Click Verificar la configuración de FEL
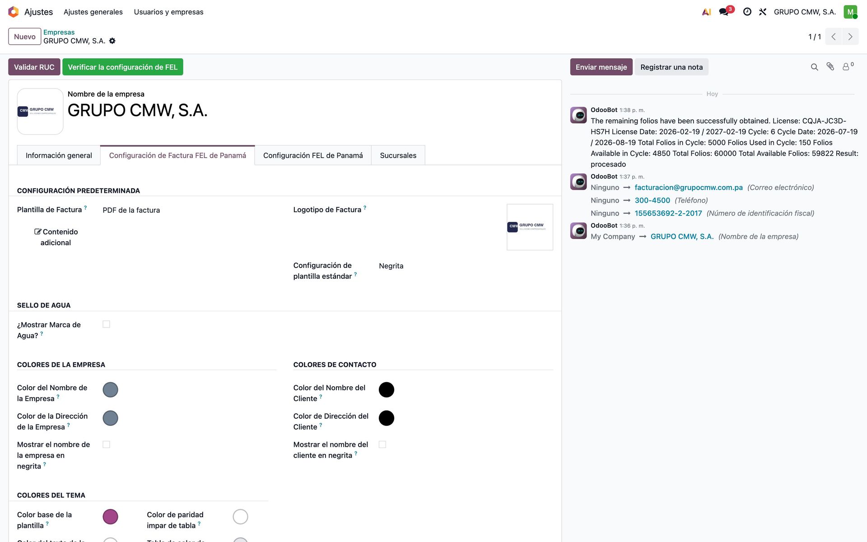Screen dimensions: 867x542 click(x=122, y=67)
